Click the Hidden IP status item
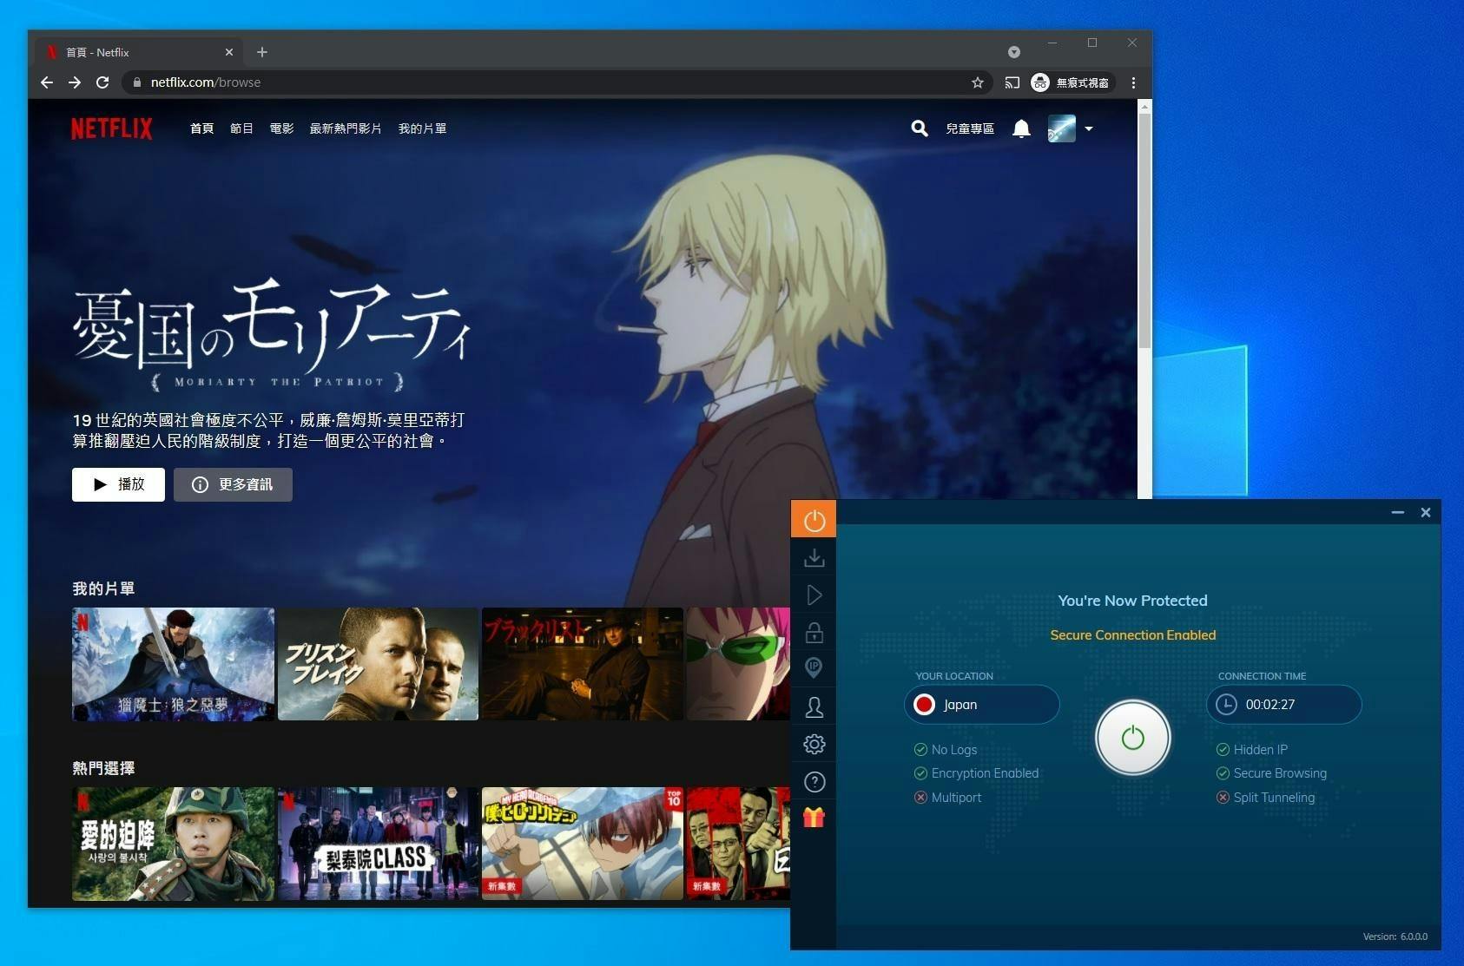 point(1252,750)
